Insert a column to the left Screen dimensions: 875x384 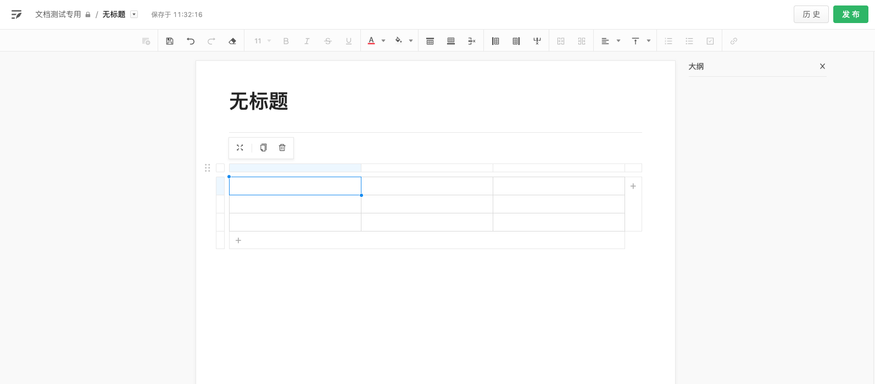pos(495,41)
